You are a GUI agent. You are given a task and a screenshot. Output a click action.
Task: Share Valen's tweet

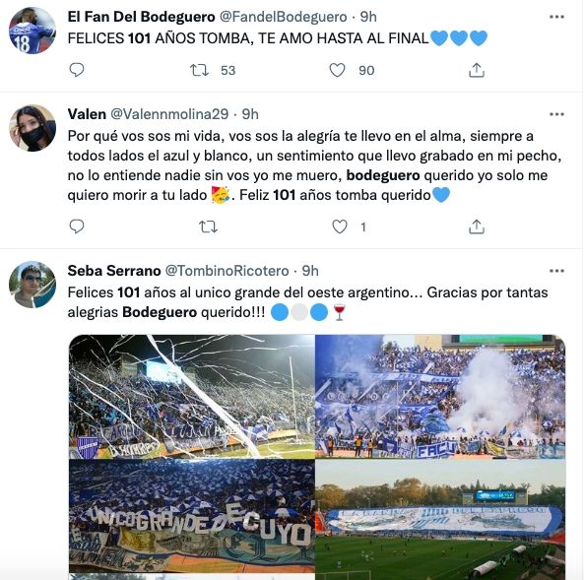click(x=477, y=226)
